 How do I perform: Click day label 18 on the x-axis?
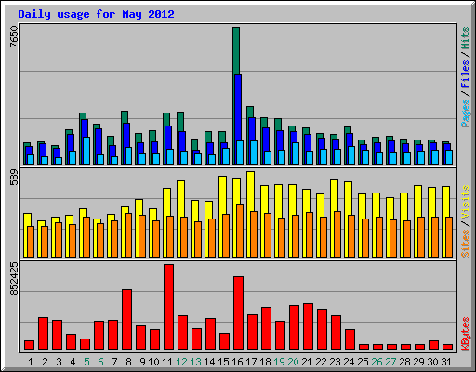click(x=265, y=362)
